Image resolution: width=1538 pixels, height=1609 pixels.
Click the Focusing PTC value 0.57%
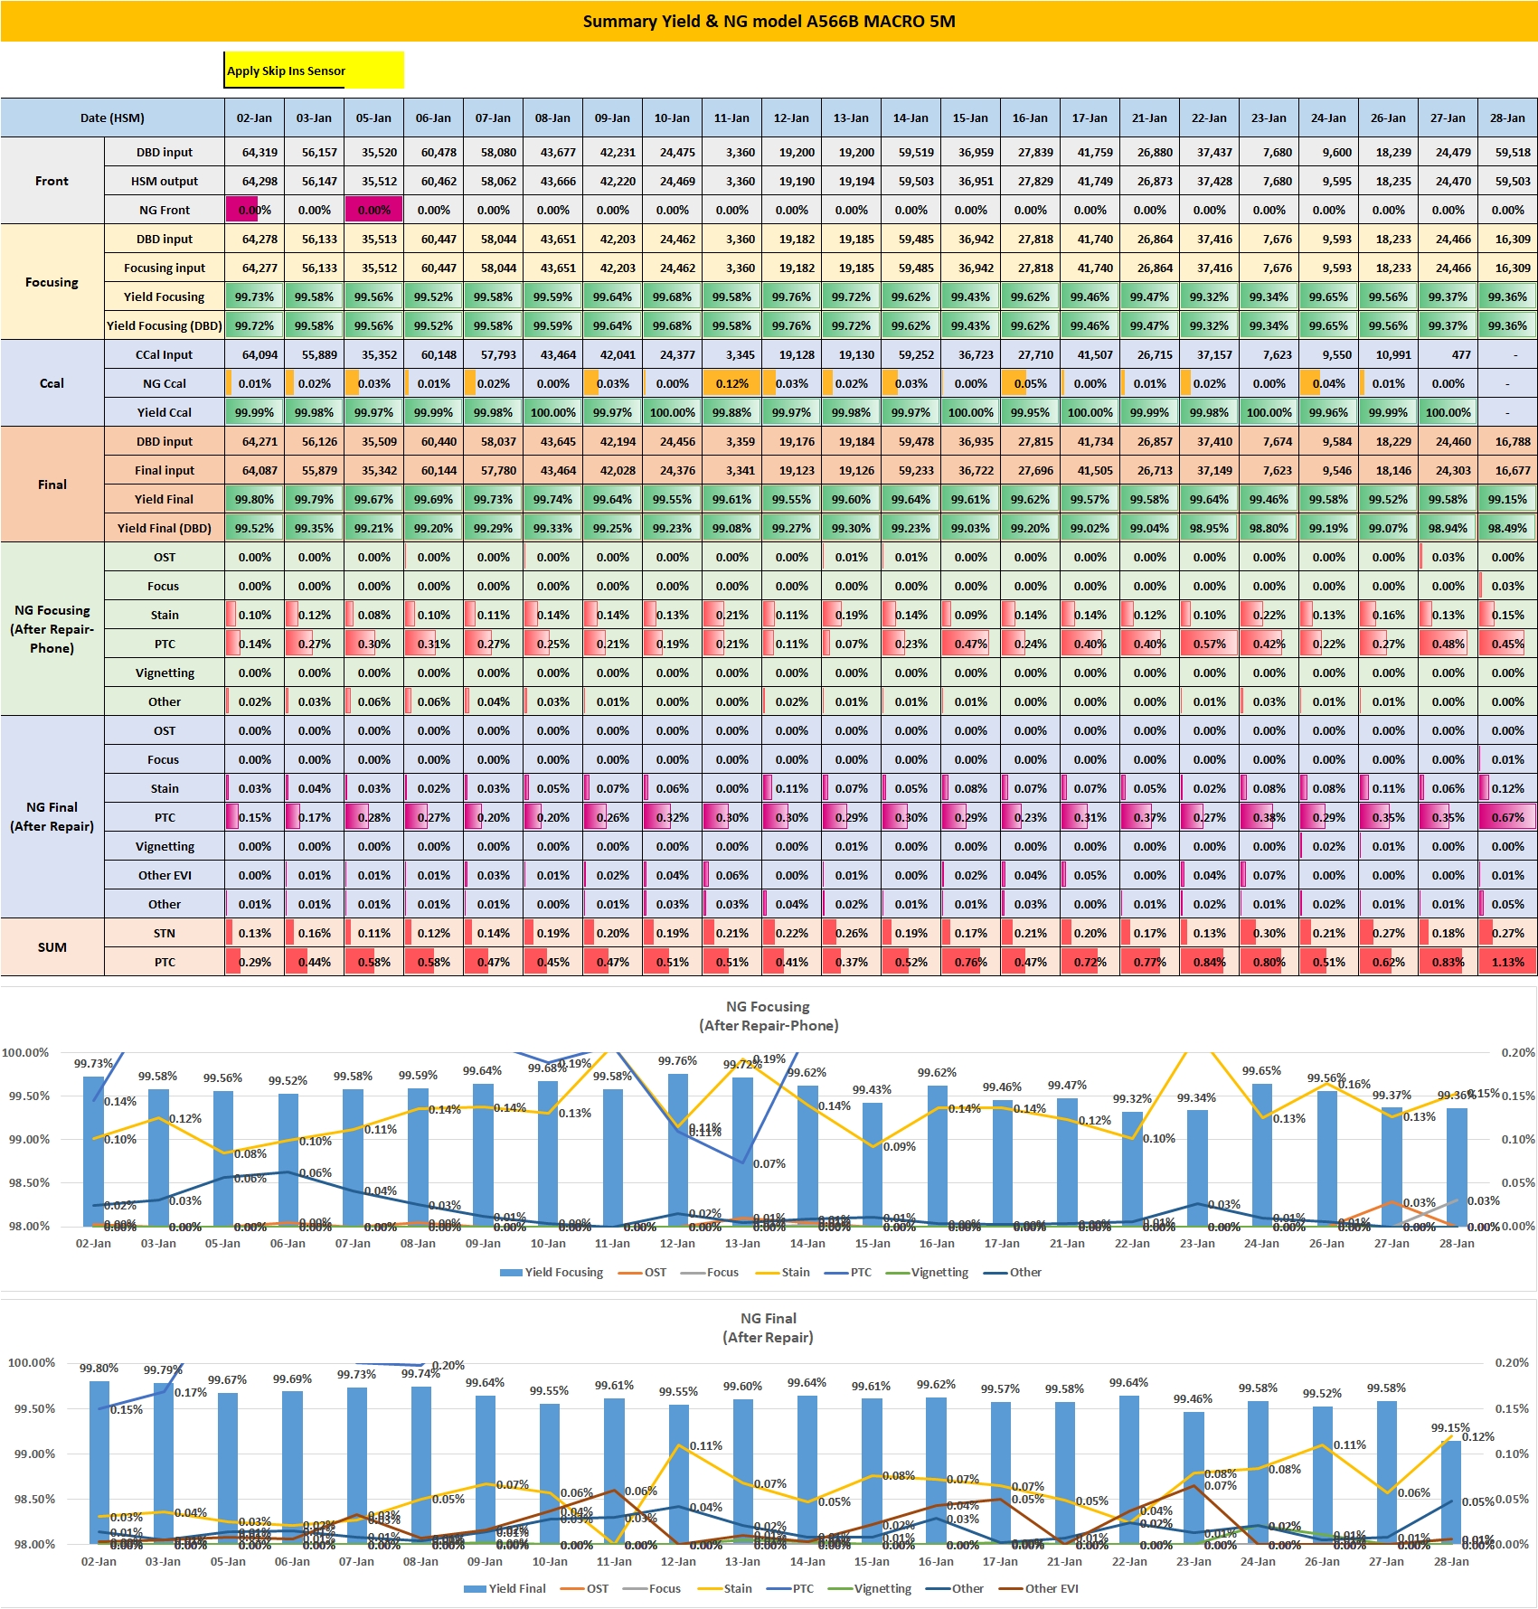point(1209,644)
